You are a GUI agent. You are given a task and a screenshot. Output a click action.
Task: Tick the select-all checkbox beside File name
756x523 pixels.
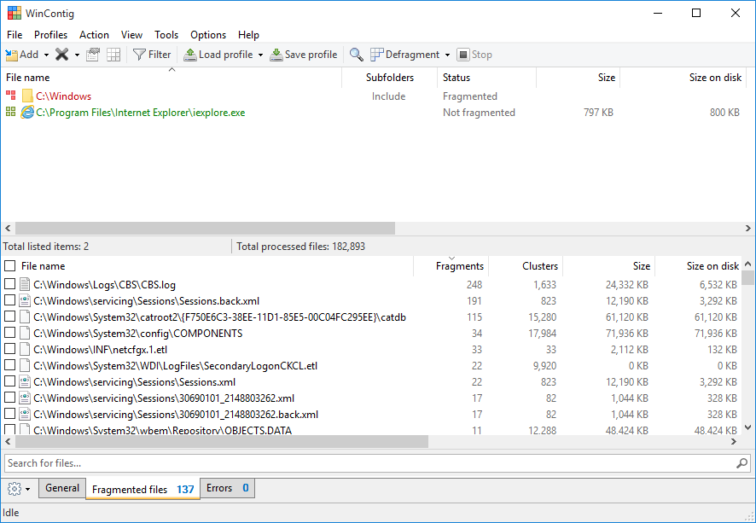pos(10,266)
